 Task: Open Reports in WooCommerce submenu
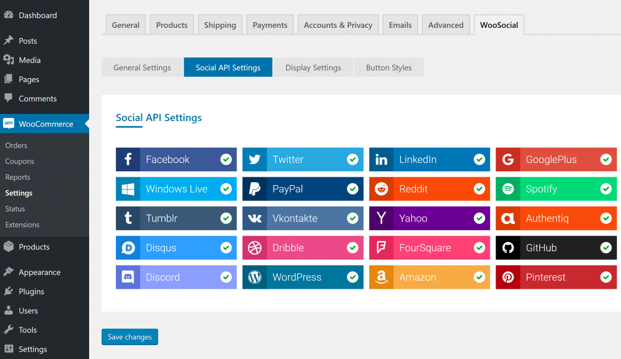(x=18, y=177)
